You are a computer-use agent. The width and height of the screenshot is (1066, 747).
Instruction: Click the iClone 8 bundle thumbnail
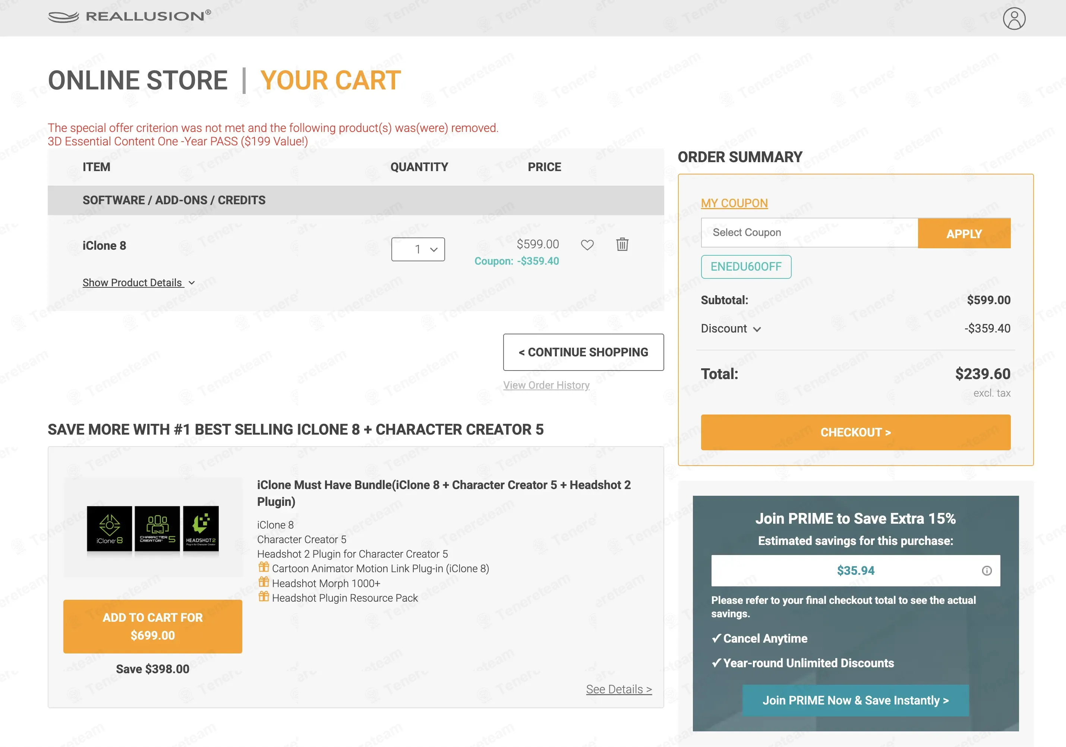110,529
